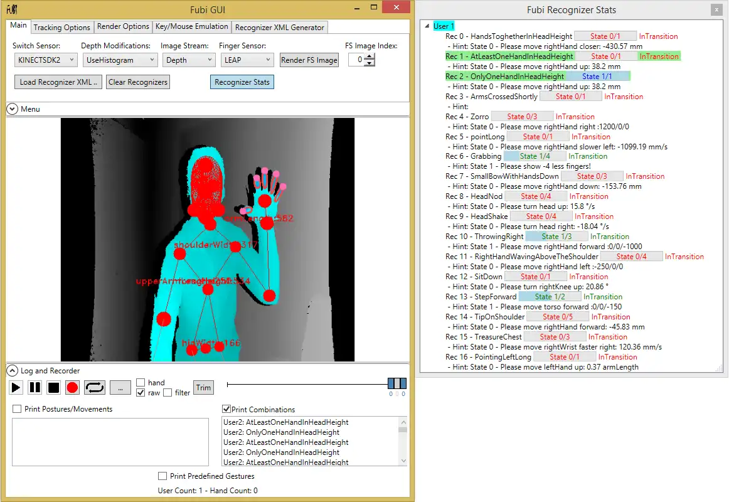Click the Pause playback icon

click(x=35, y=387)
